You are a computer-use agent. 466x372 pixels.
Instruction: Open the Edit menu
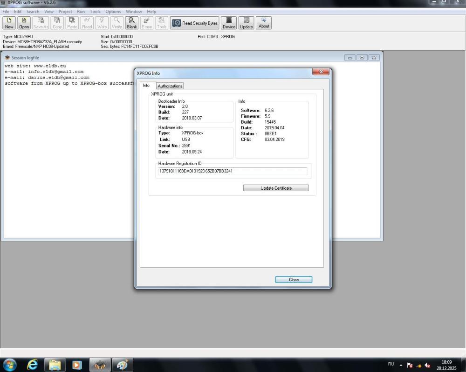click(18, 12)
